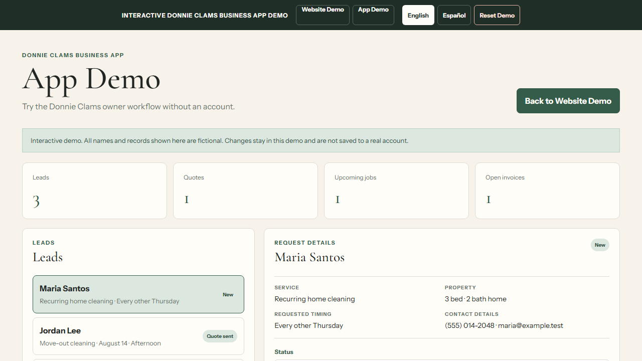Image resolution: width=642 pixels, height=361 pixels.
Task: Select the Maria Santos lead
Action: pos(138,294)
